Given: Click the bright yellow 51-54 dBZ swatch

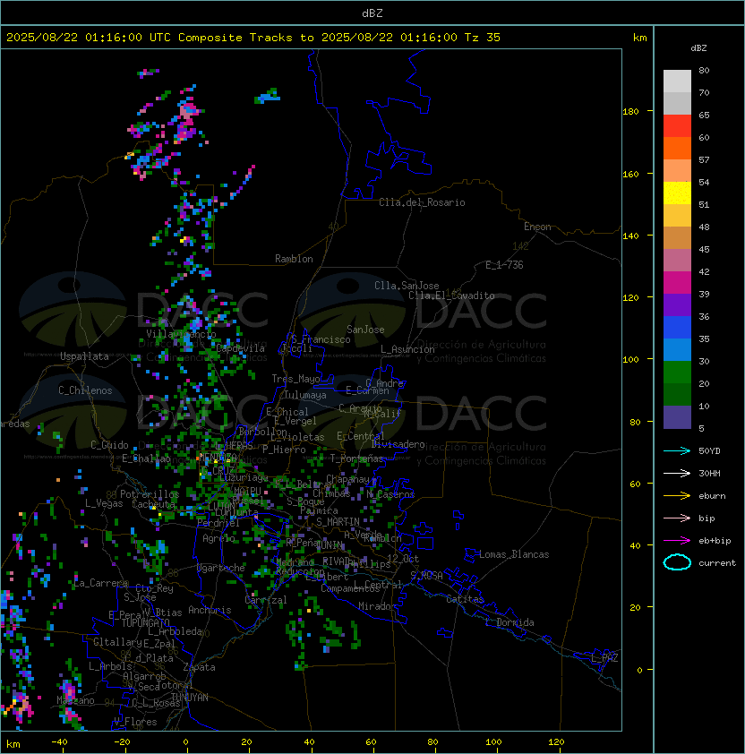Looking at the screenshot, I should tap(677, 193).
